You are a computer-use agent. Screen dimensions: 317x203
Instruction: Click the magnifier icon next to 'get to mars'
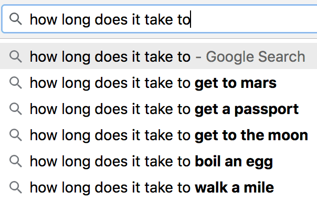click(x=16, y=83)
